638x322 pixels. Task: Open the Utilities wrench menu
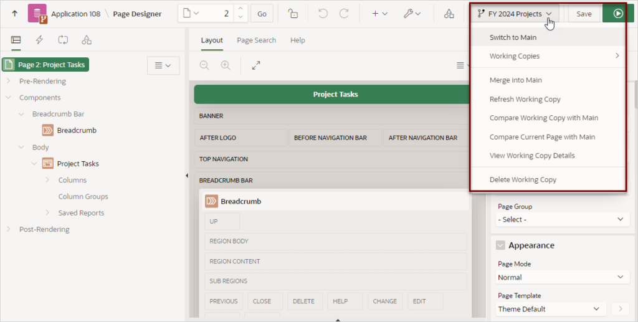coord(412,14)
